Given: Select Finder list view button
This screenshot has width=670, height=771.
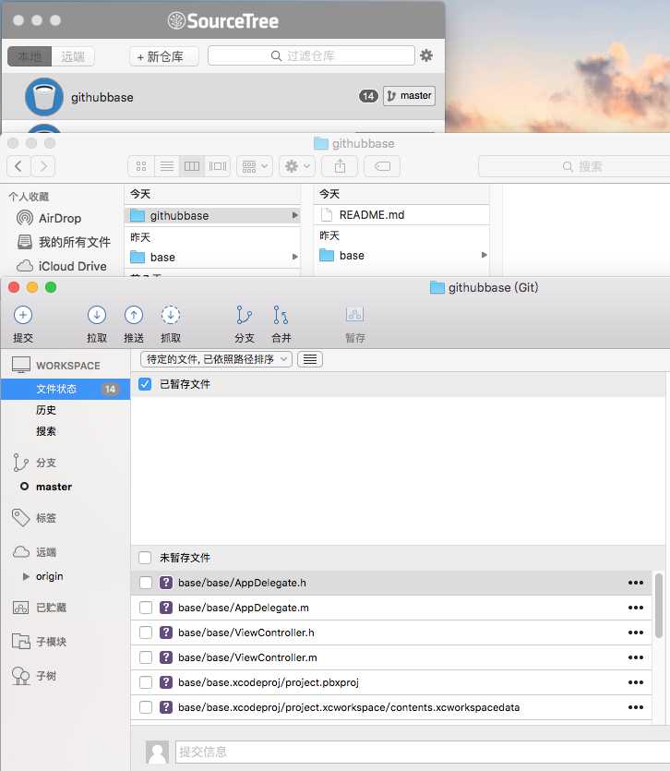Looking at the screenshot, I should pyautogui.click(x=167, y=166).
